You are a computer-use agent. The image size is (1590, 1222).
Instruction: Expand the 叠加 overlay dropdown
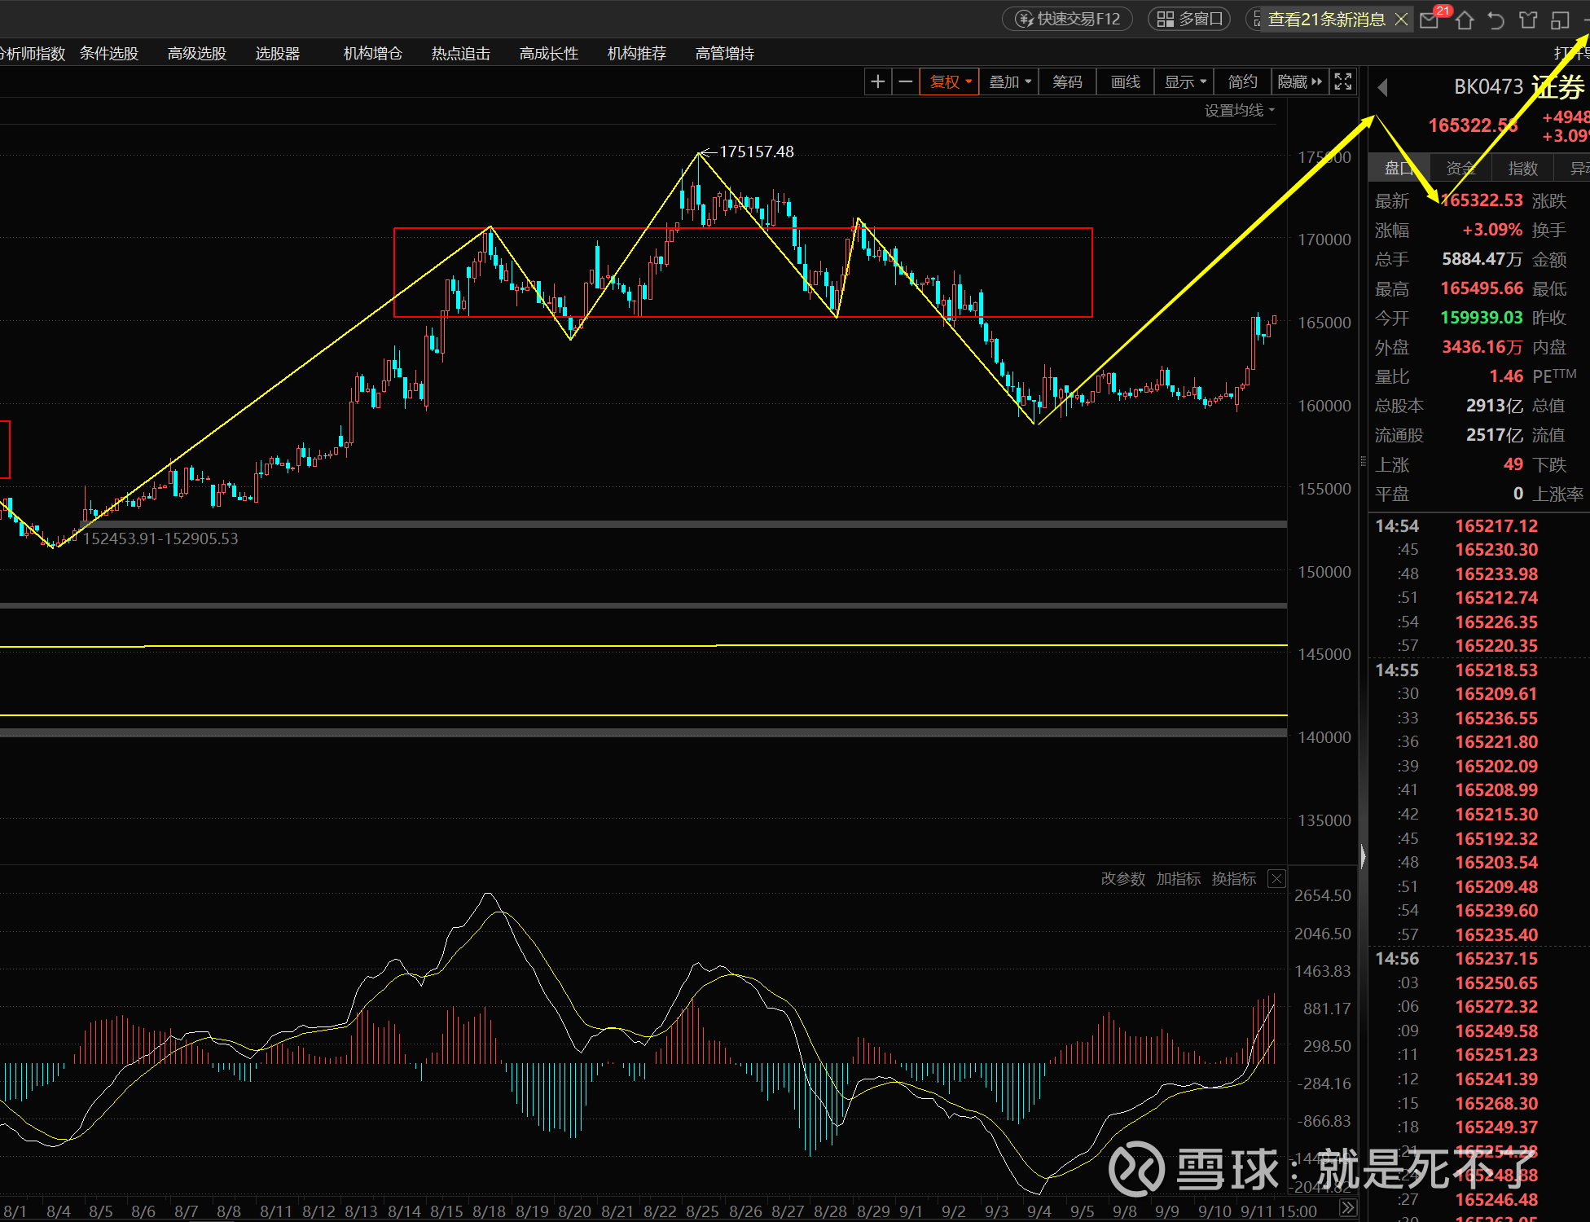[x=1009, y=81]
